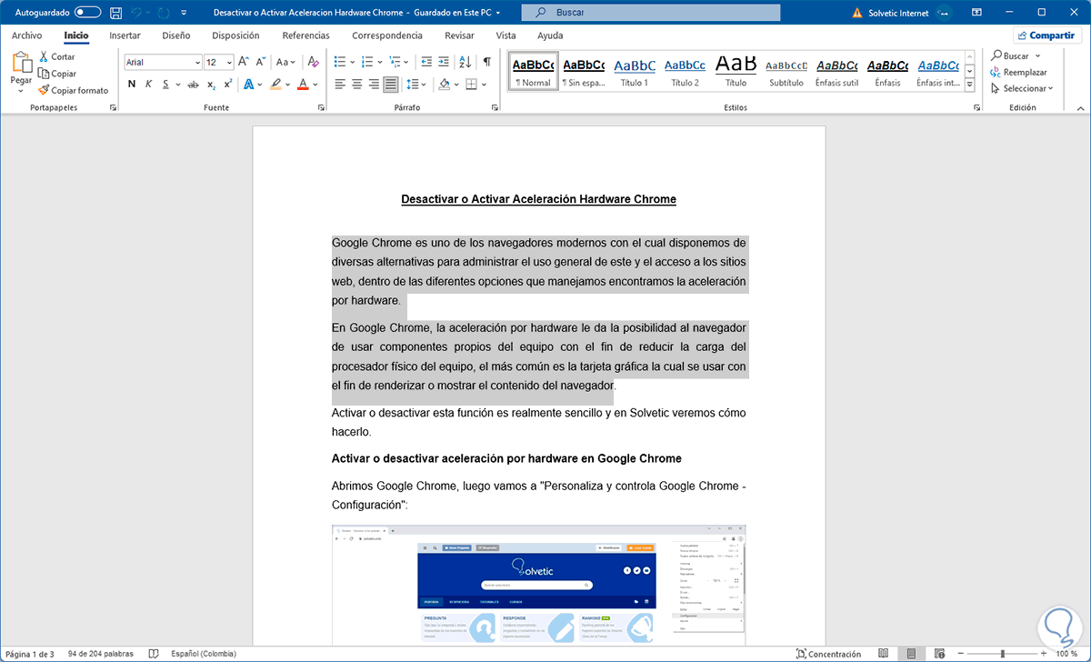Viewport: 1091px width, 662px height.
Task: Click the Cortar scissors button
Action: click(56, 56)
